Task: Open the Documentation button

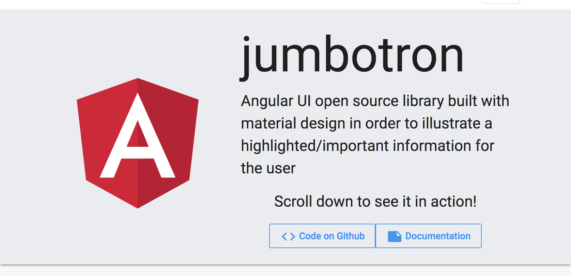Action: [x=428, y=236]
